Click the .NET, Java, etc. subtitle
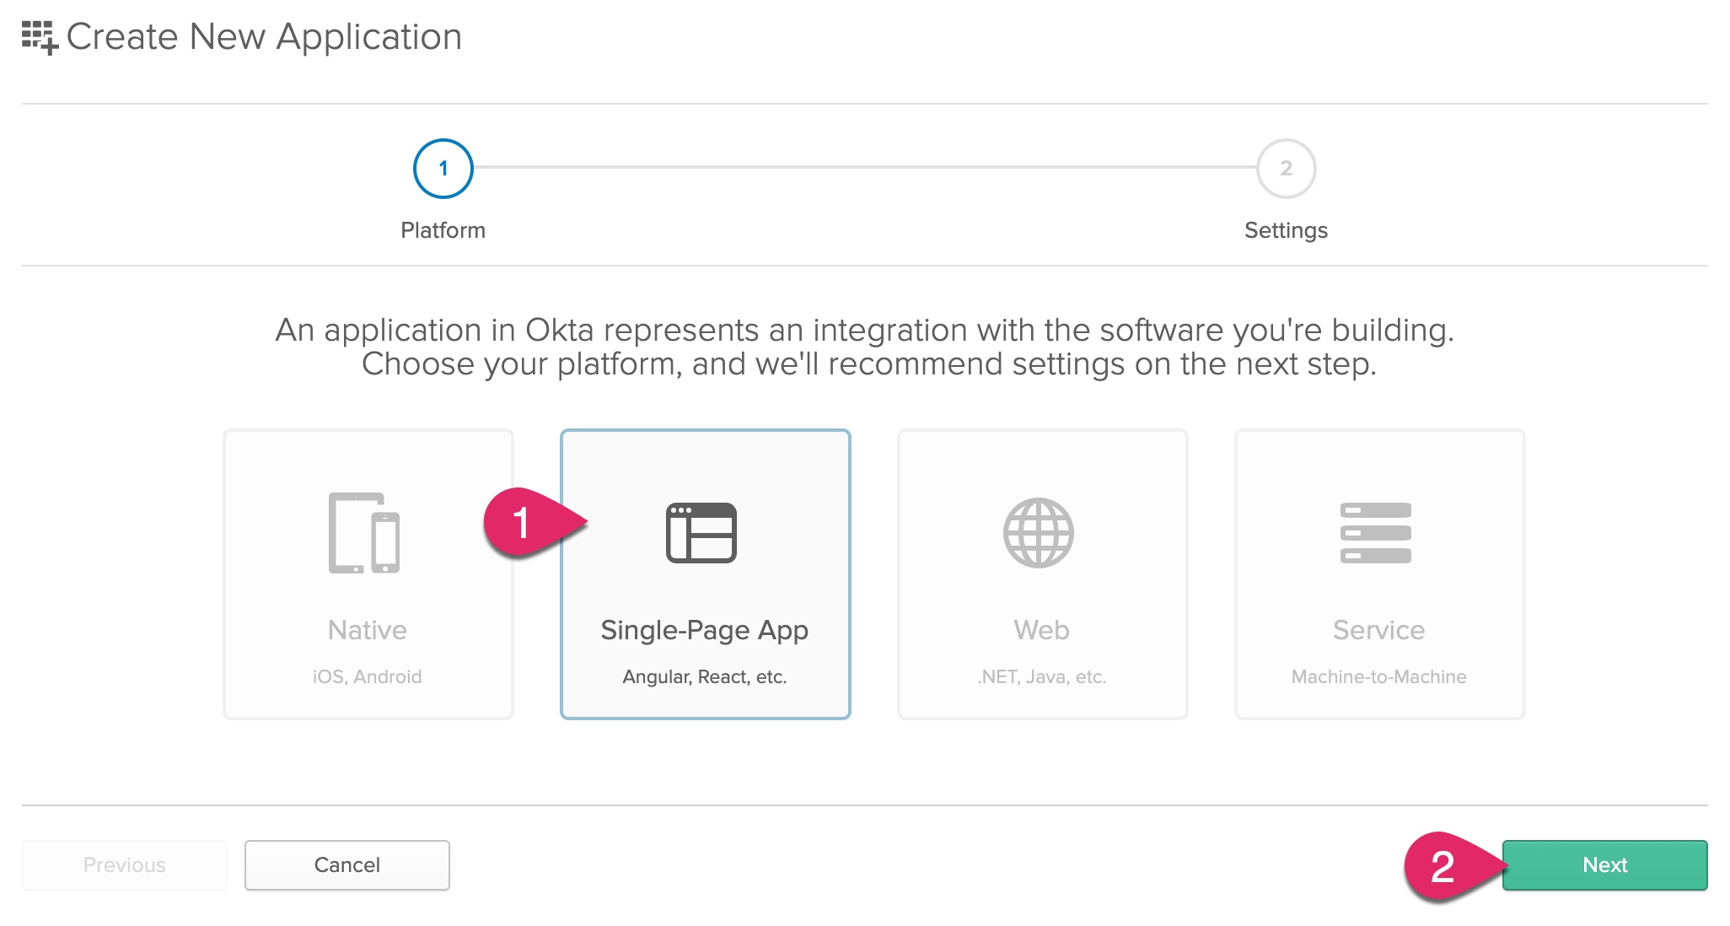The image size is (1730, 926). tap(1042, 676)
